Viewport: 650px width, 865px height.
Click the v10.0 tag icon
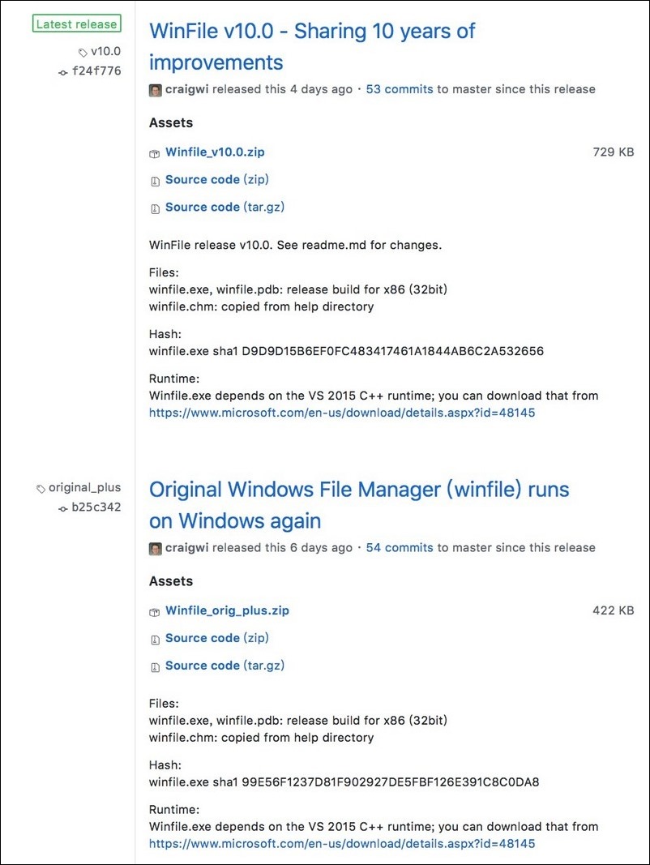(83, 53)
